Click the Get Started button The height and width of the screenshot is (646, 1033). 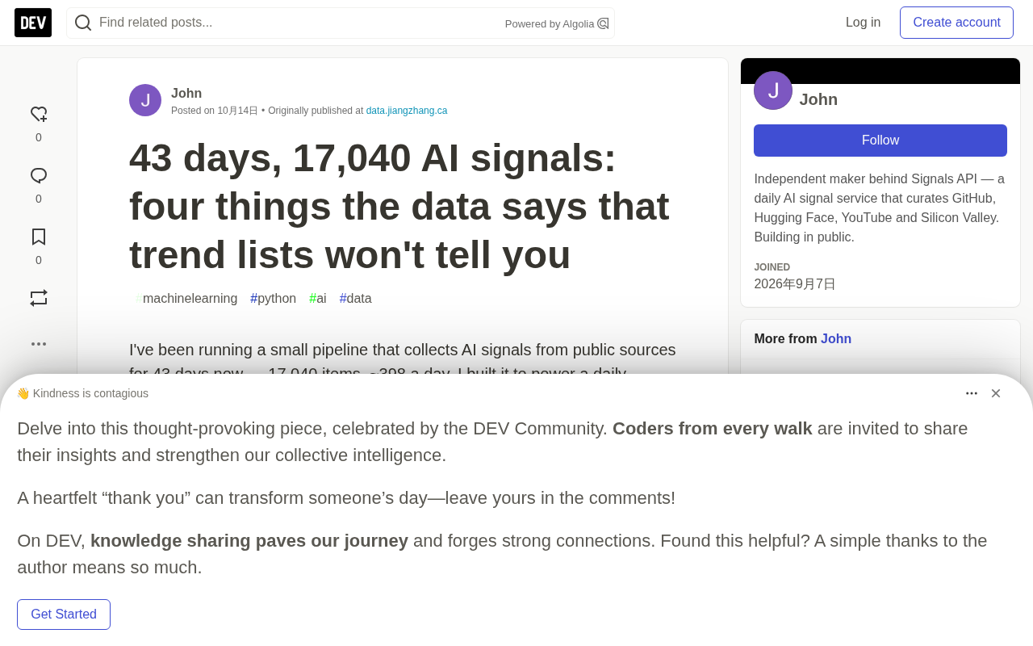[x=64, y=615]
